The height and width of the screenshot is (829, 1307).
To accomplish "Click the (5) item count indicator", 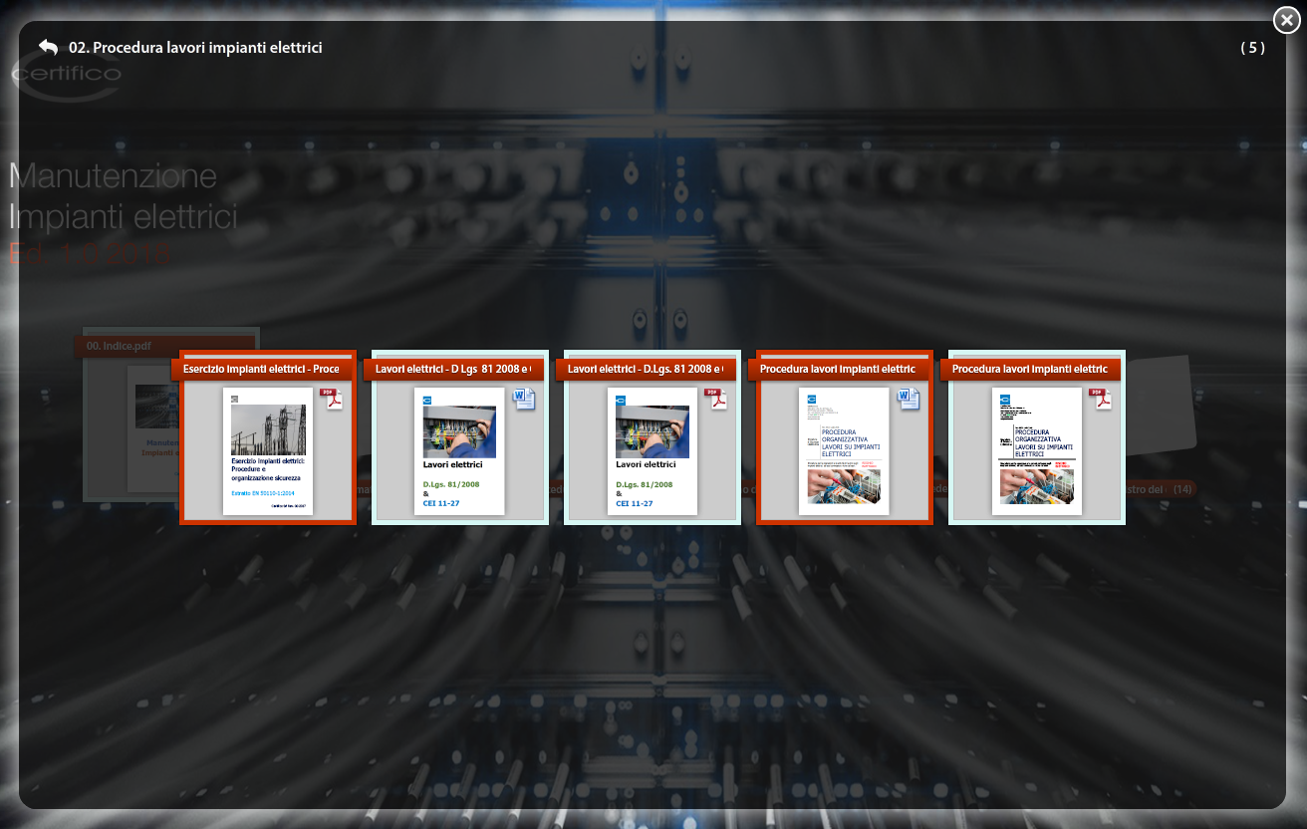I will [x=1252, y=47].
